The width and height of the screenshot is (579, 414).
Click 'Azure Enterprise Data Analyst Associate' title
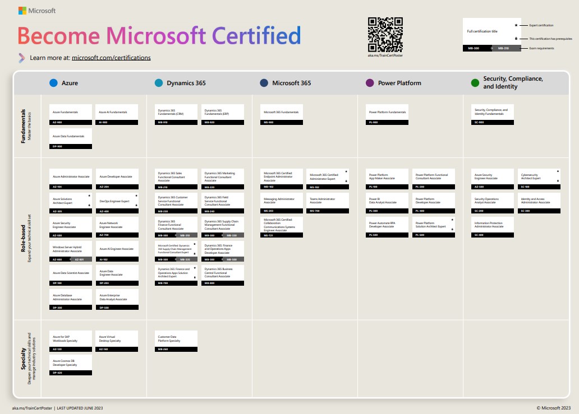(x=113, y=297)
